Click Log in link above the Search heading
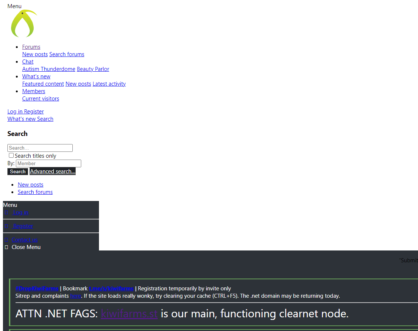This screenshot has width=418, height=331. point(15,112)
